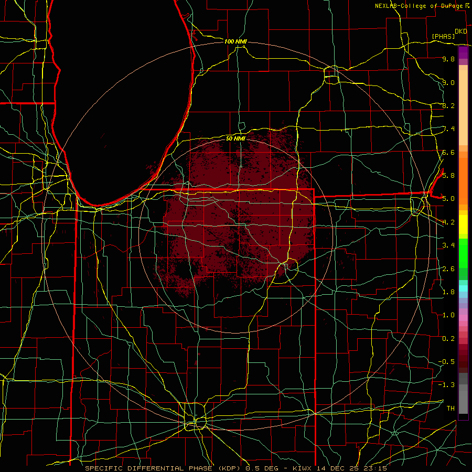Pick the bright green segment of the color bar

click(x=463, y=253)
